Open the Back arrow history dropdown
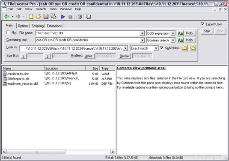Image resolution: width=229 pixels, height=161 pixels. pyautogui.click(x=12, y=17)
